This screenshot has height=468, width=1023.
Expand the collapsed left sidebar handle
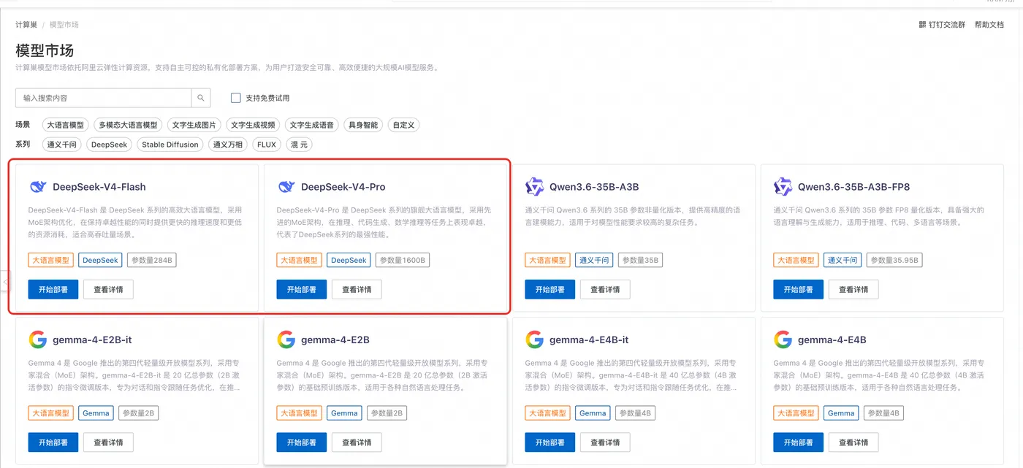click(4, 281)
